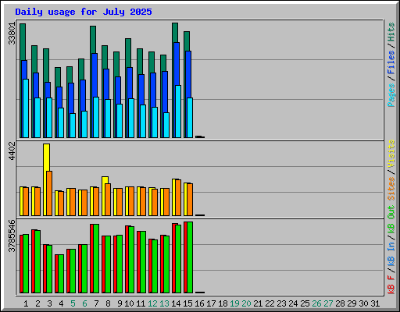Click the Visits axis value 4402
This screenshot has width=400, height=312.
[12, 151]
